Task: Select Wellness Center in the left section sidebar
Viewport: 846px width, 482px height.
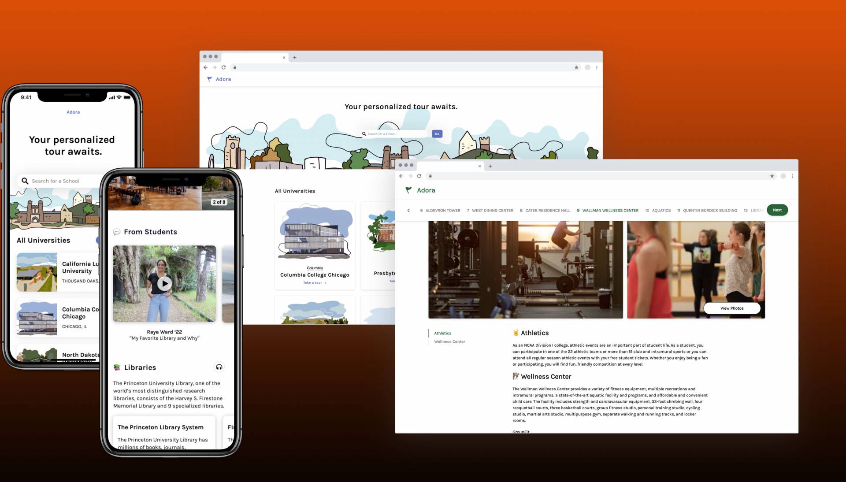Action: click(449, 341)
